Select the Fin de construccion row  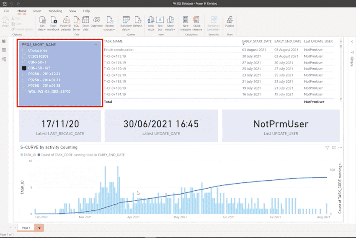pos(219,50)
